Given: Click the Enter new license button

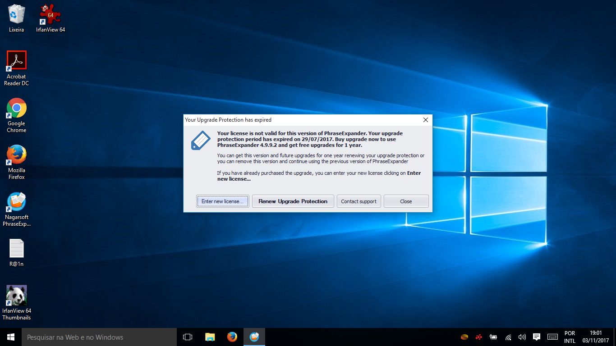Looking at the screenshot, I should tap(222, 201).
